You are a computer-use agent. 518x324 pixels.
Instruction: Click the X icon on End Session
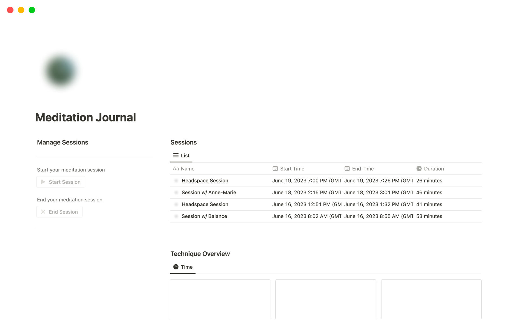(43, 212)
